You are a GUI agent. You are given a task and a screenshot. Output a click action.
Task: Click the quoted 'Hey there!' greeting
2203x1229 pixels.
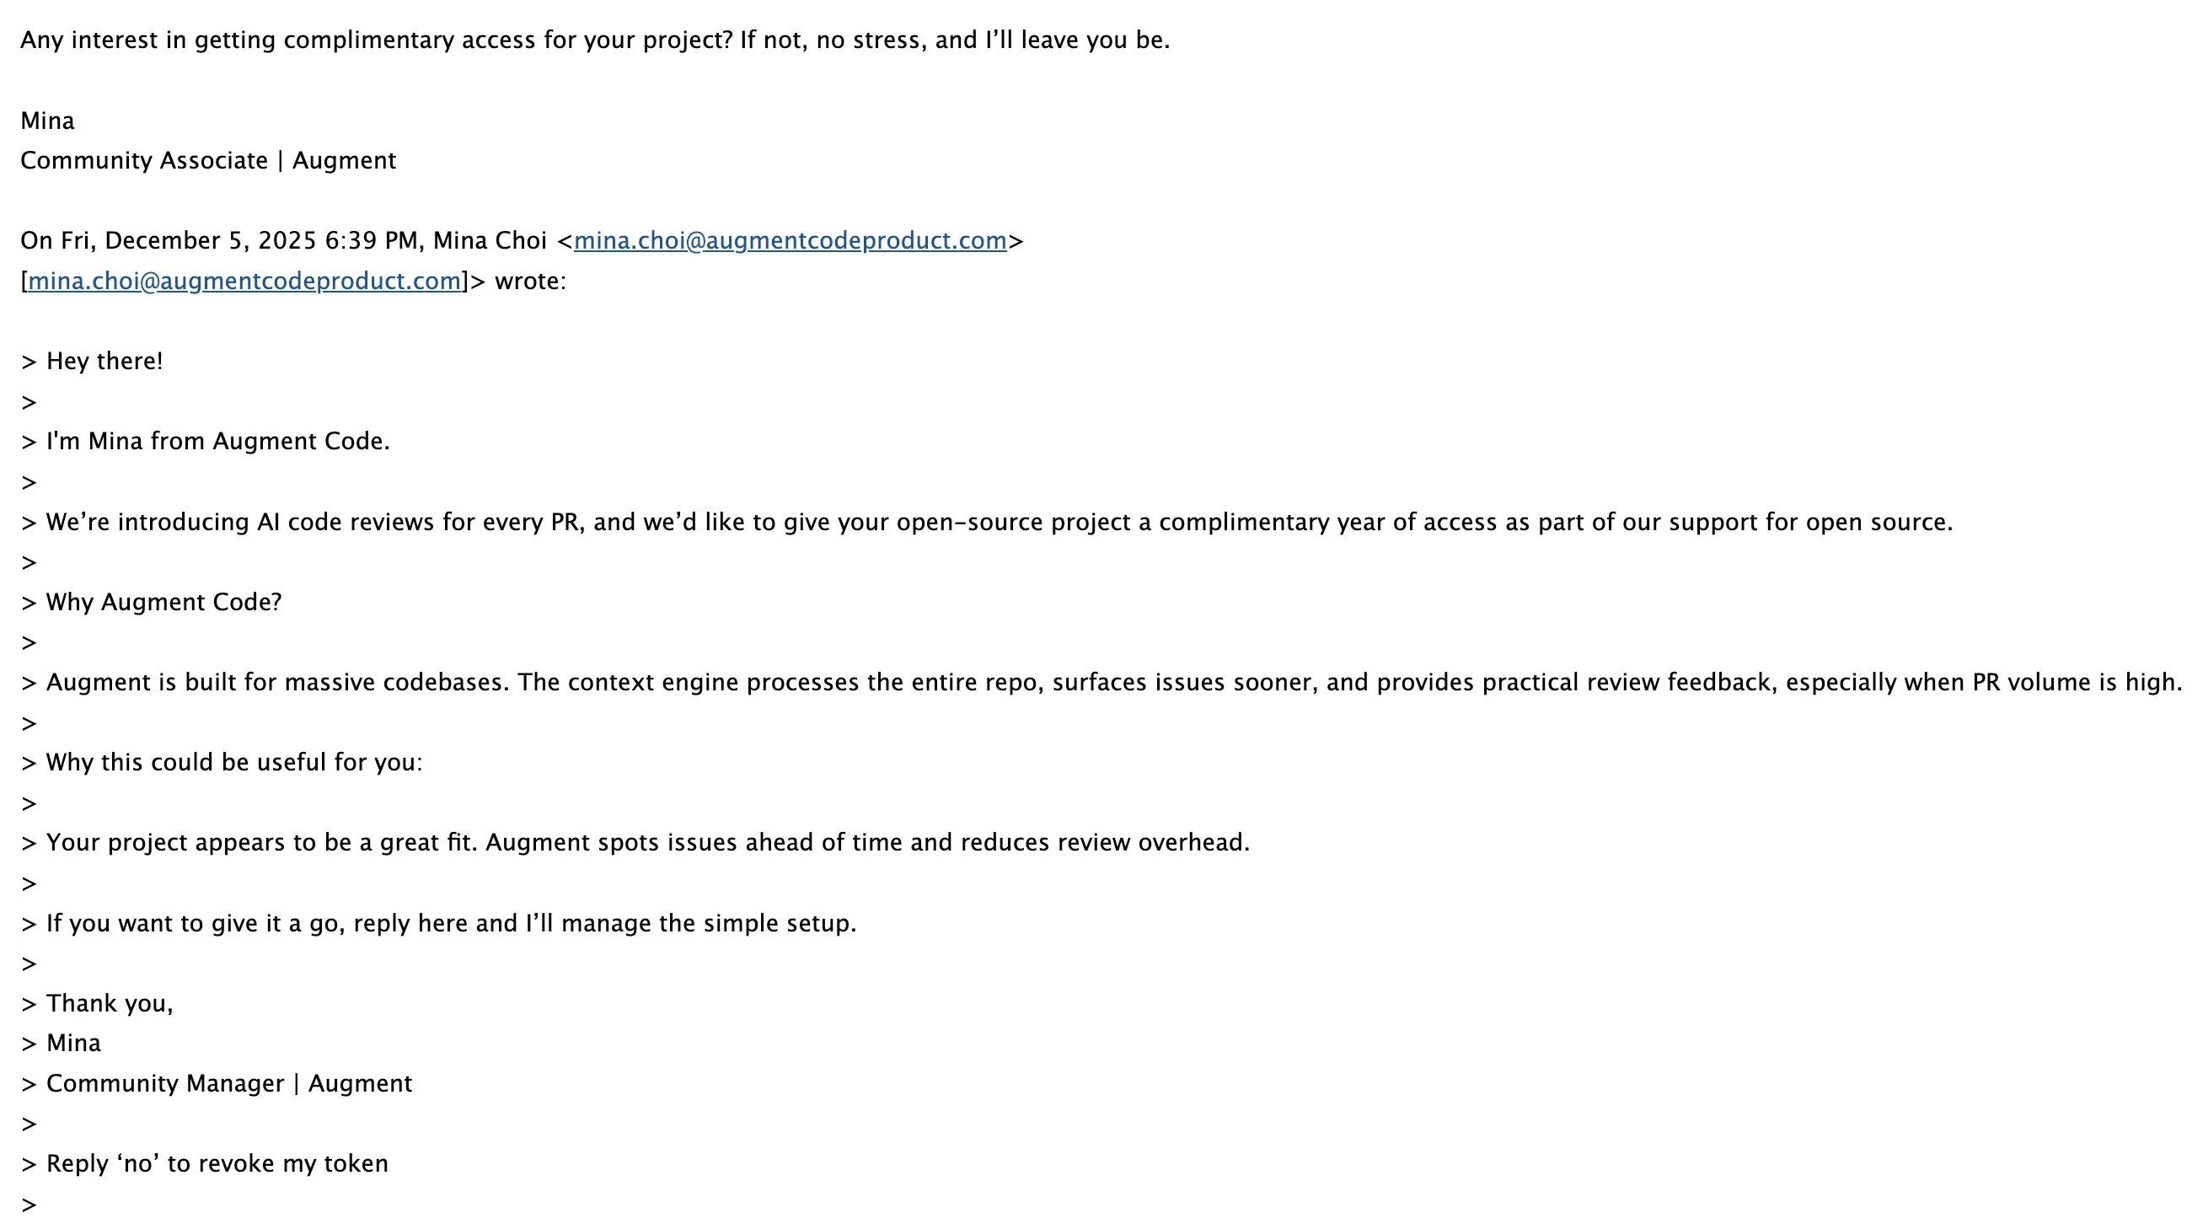click(x=104, y=362)
